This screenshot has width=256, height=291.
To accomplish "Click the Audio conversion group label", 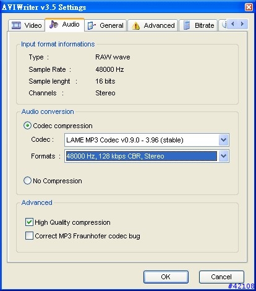I will point(48,111).
